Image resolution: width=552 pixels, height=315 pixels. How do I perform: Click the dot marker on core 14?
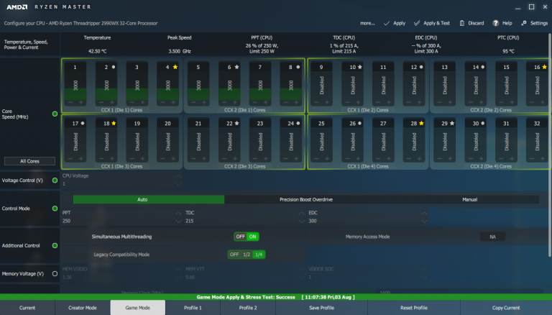tap(483, 67)
